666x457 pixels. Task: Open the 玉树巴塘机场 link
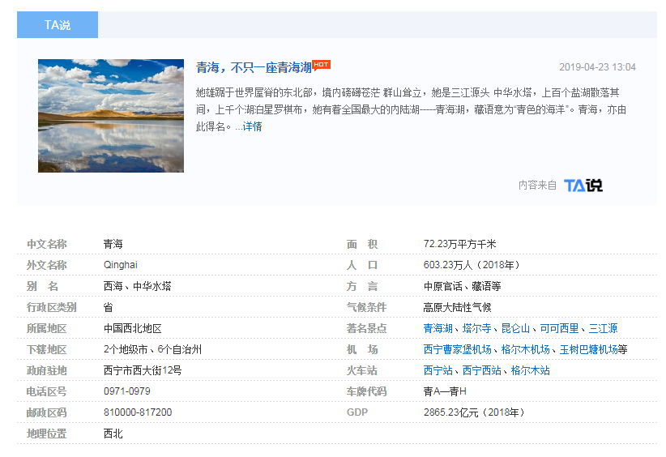click(588, 349)
